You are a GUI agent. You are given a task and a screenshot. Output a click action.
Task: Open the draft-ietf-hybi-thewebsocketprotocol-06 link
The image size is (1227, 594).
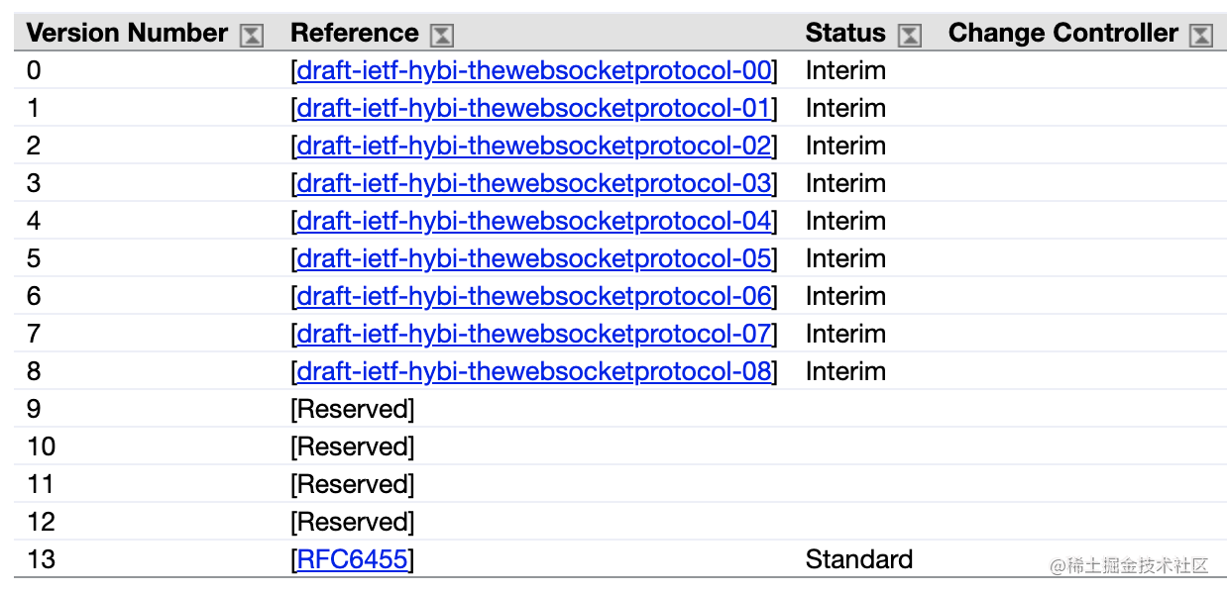[x=533, y=296]
